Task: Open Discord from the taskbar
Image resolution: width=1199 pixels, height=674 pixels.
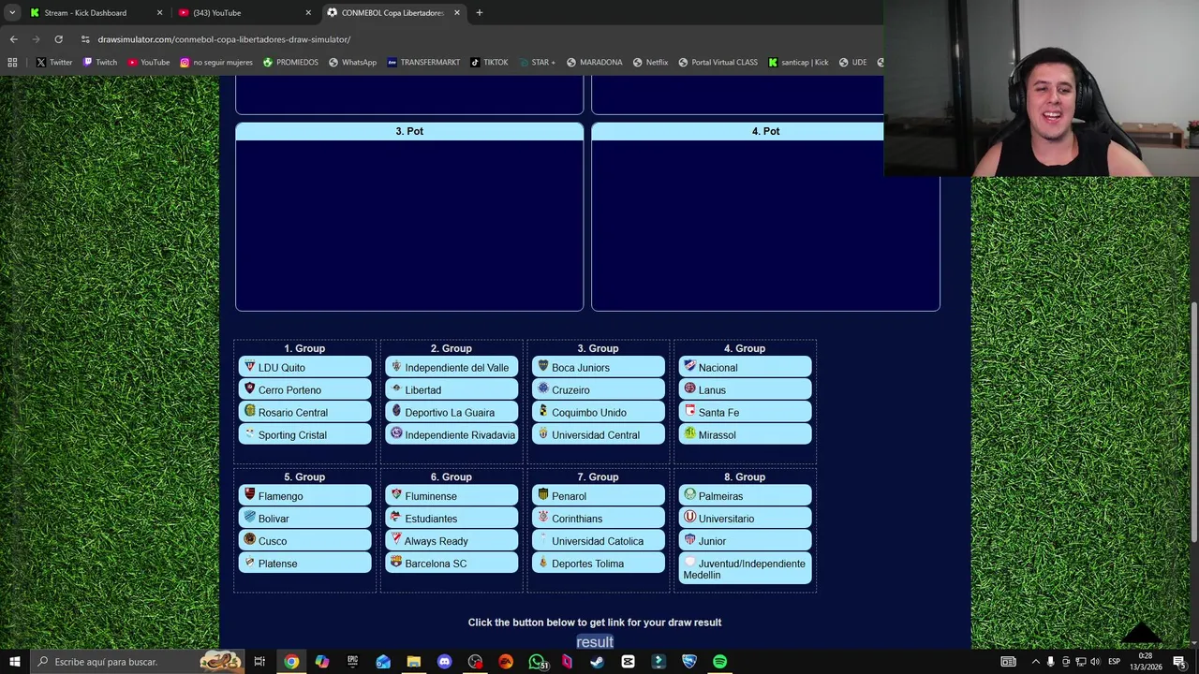Action: coord(444,662)
